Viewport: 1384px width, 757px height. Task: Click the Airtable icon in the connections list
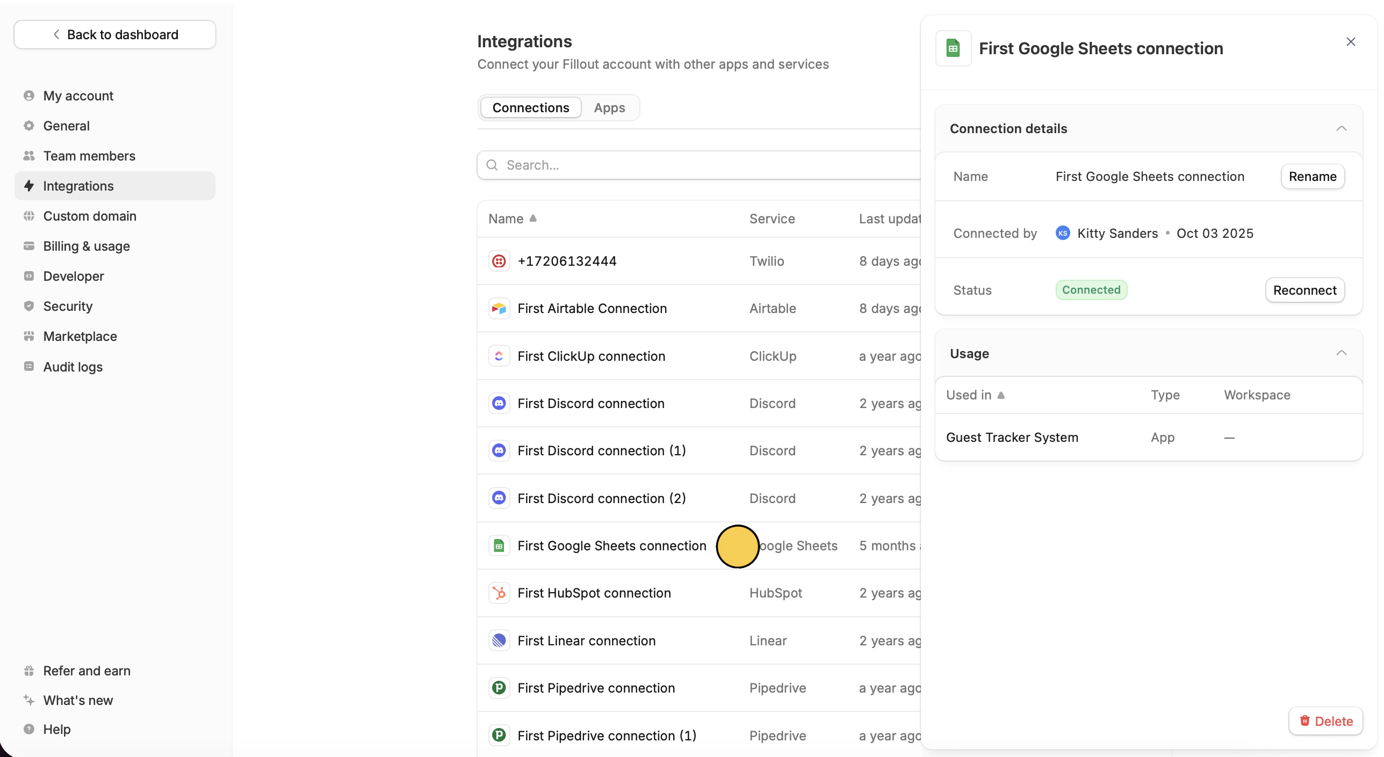point(499,308)
